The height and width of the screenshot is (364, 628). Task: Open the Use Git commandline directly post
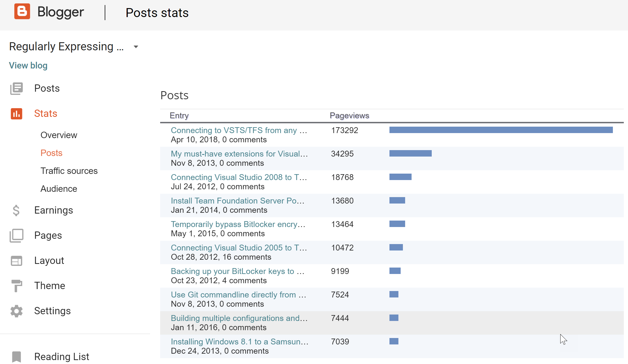[x=238, y=295]
